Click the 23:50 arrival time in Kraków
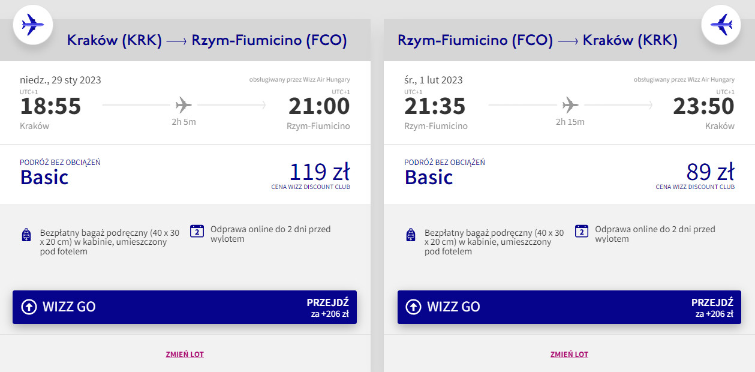 703,106
